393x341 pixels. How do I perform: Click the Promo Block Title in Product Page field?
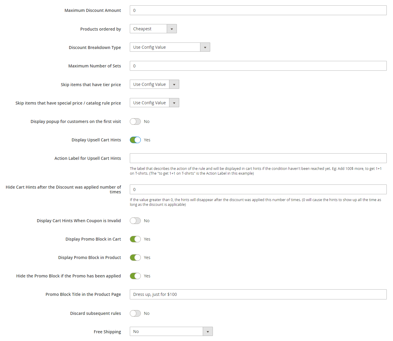pos(258,294)
